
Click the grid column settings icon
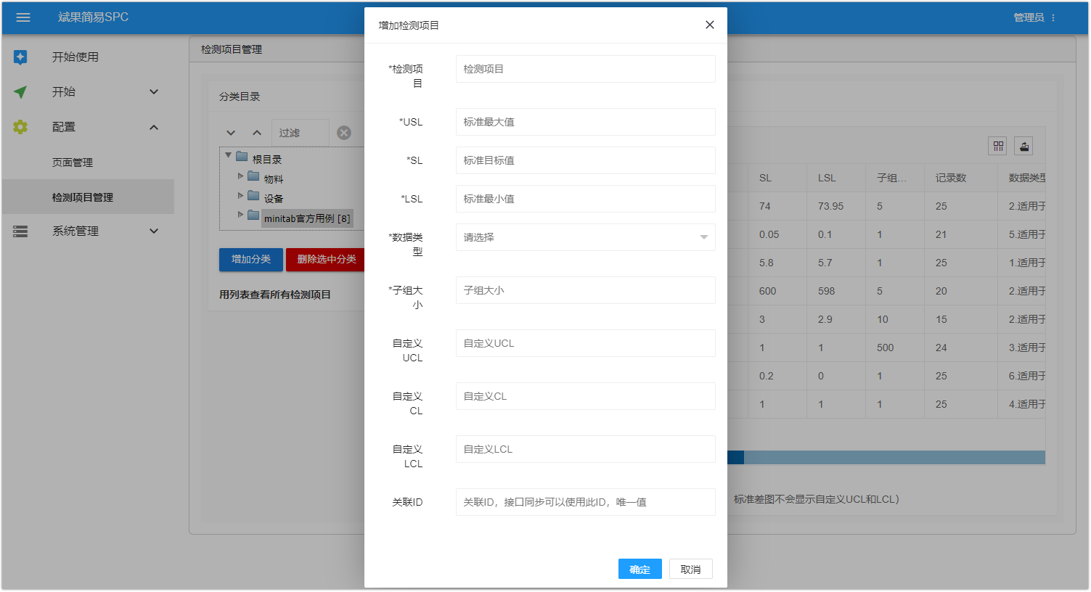click(x=998, y=147)
